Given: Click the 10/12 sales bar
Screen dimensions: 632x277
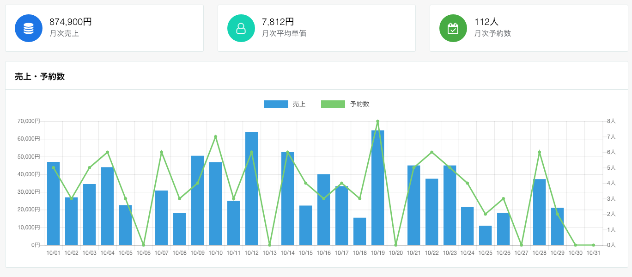Looking at the screenshot, I should [x=251, y=190].
